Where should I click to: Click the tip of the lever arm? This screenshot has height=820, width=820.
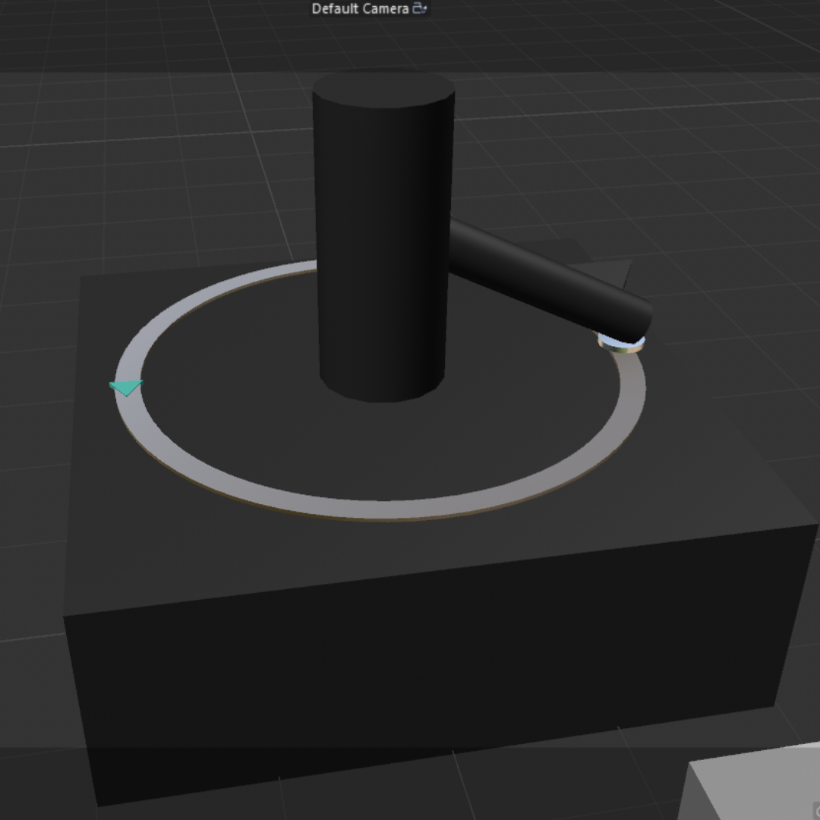tap(645, 315)
